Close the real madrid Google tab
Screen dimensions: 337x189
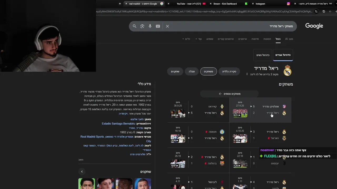click(x=126, y=4)
